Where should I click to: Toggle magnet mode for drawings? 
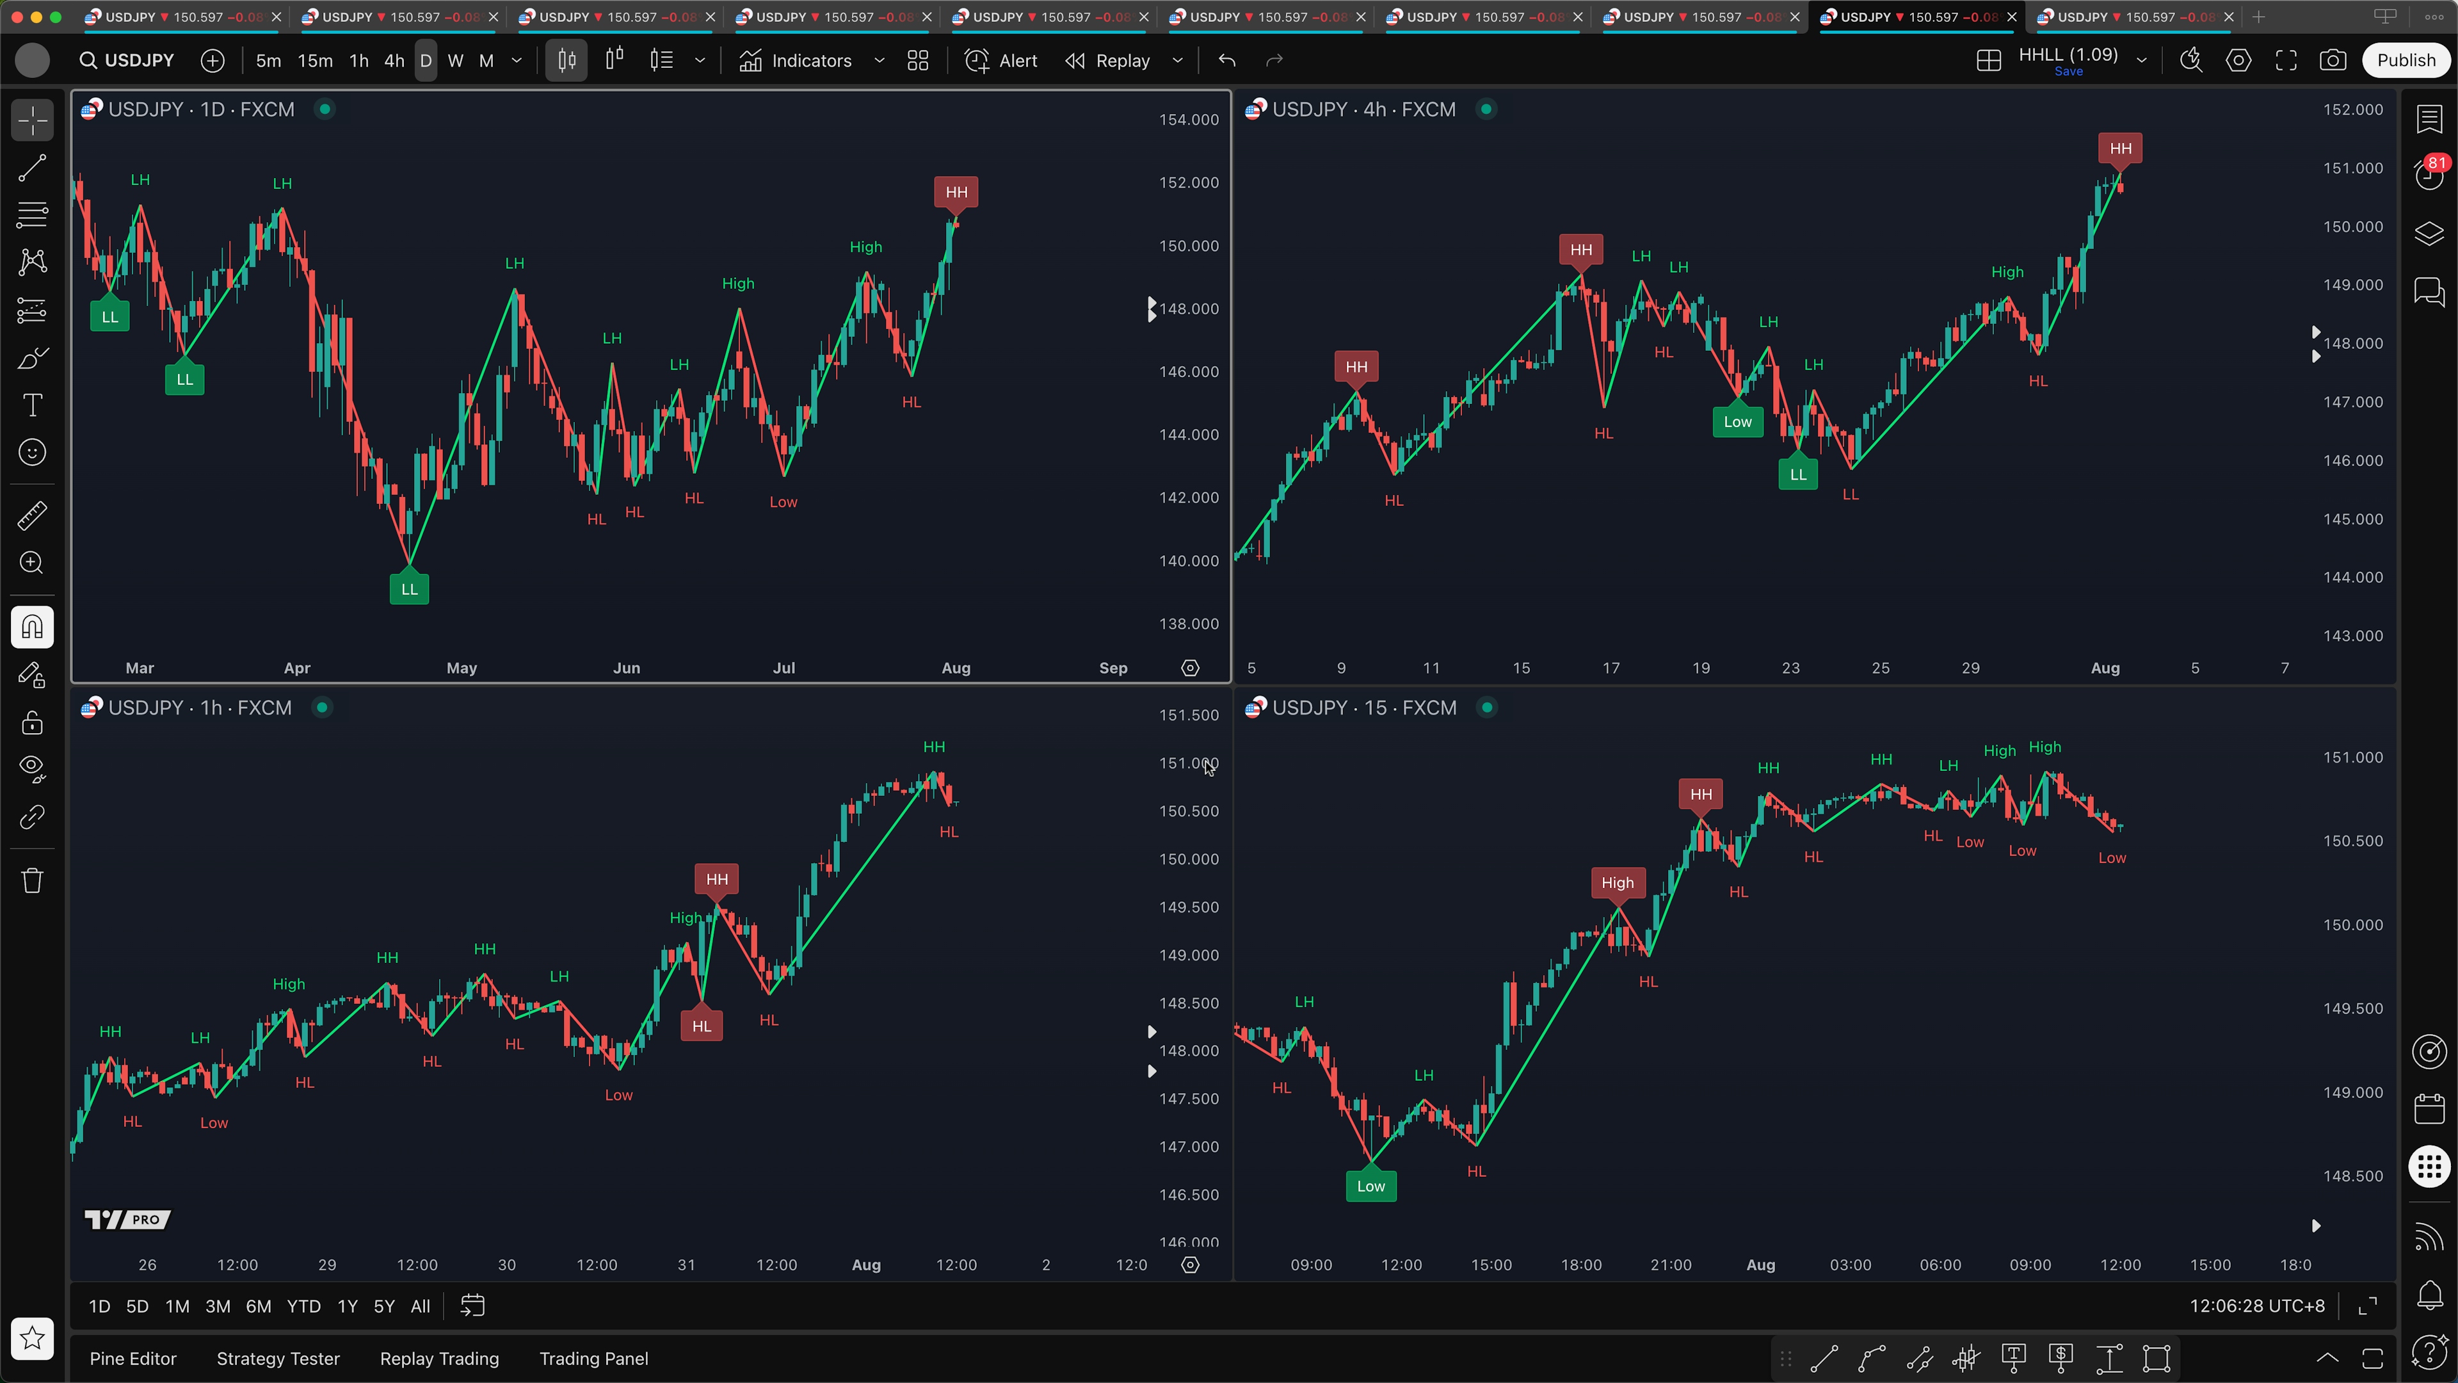(x=33, y=627)
